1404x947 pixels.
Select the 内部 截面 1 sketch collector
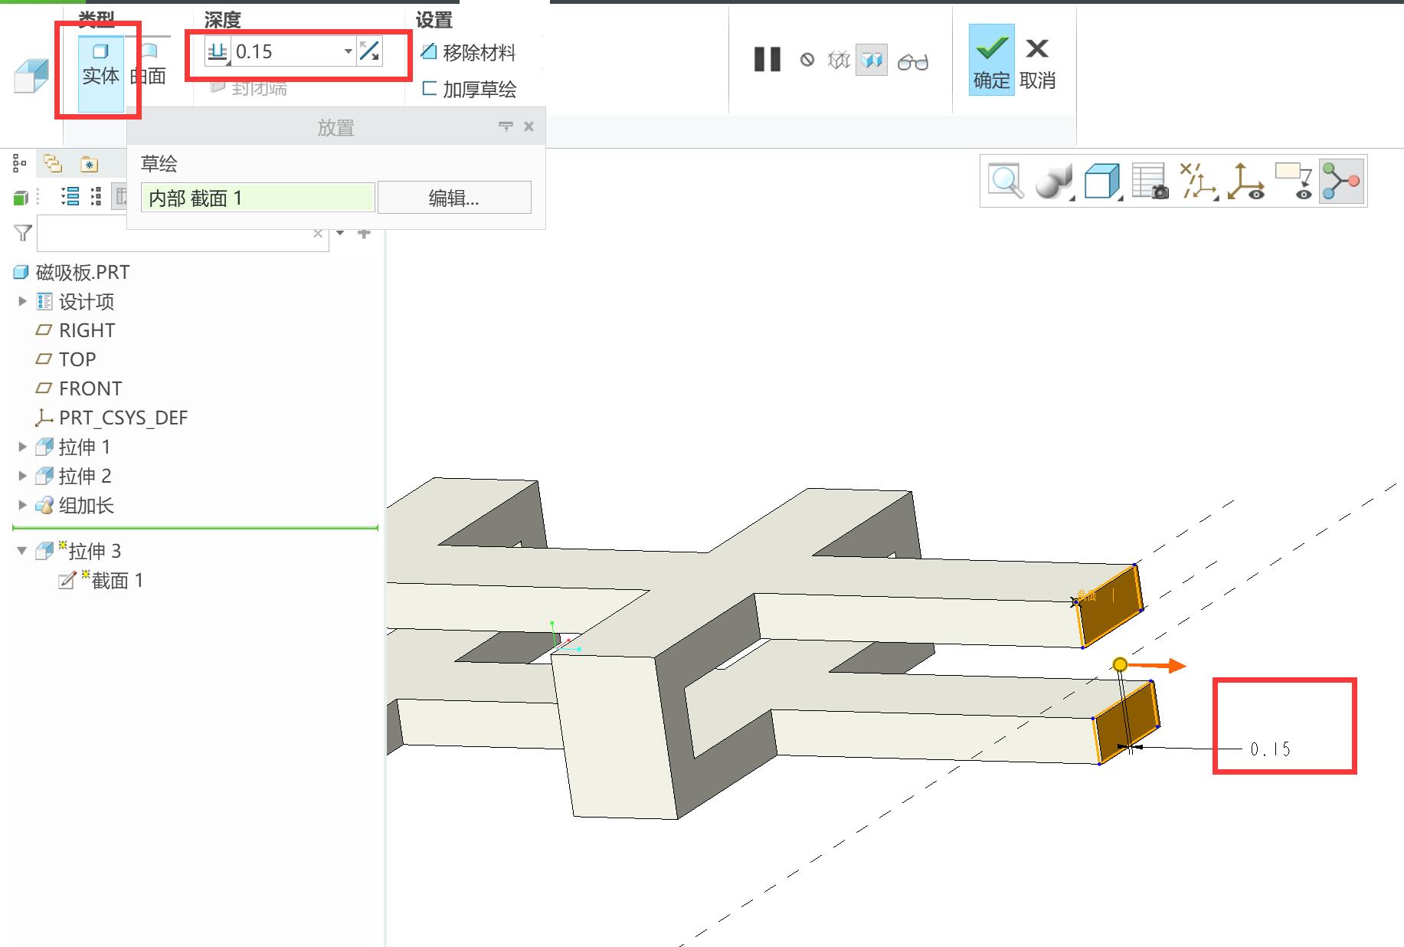point(258,198)
